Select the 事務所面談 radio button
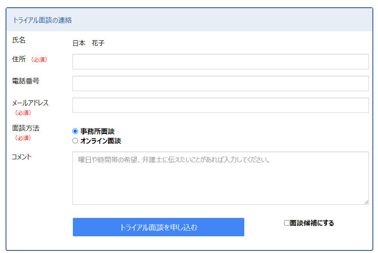This screenshot has height=253, width=378. (x=75, y=131)
